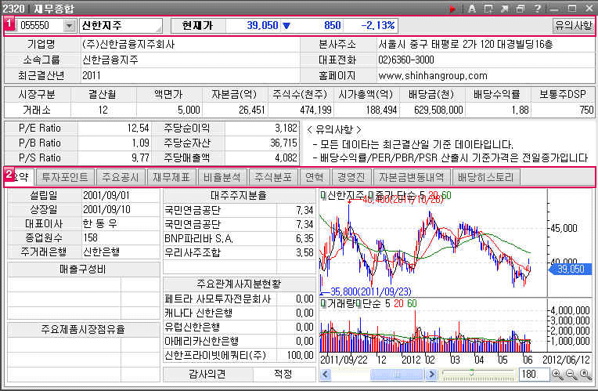Click the 055550 stock code input field
Screen dimensions: 598x391
coord(41,26)
